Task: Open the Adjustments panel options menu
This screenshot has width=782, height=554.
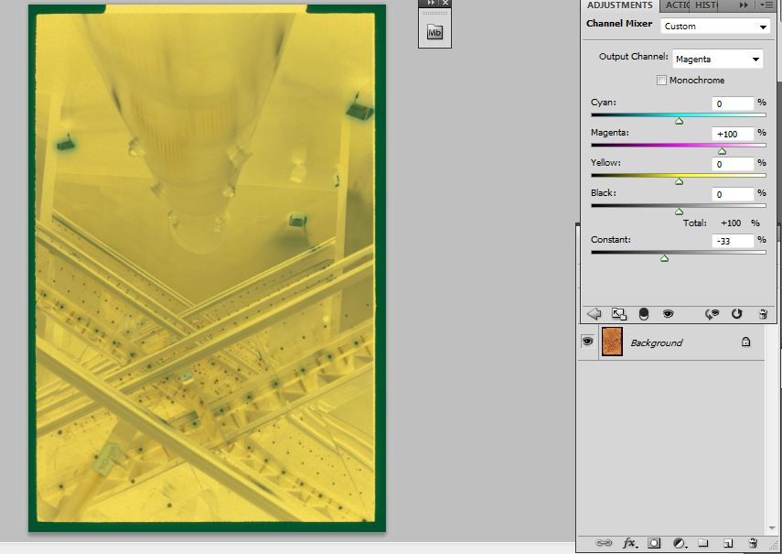Action: point(766,5)
